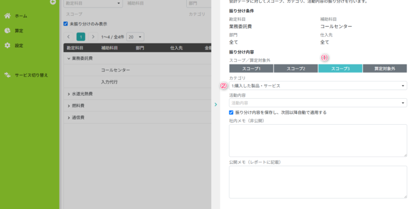Select スコープ2 button
This screenshot has height=209, width=419.
coord(296,69)
